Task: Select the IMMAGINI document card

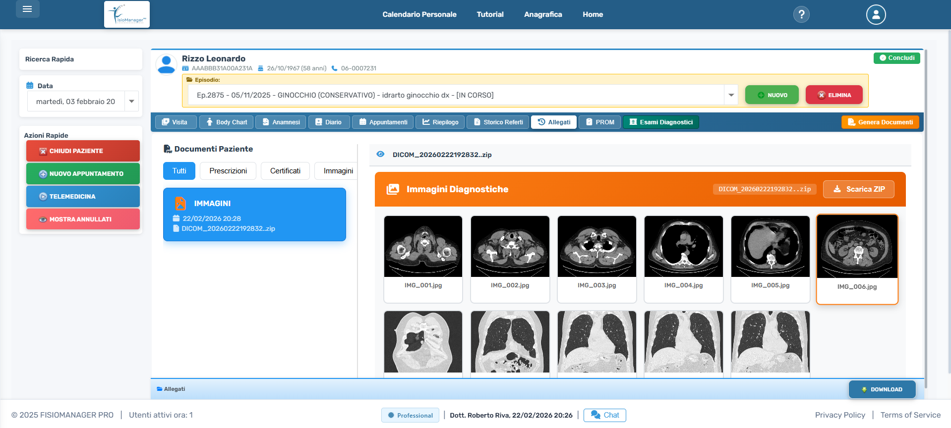Action: click(254, 214)
